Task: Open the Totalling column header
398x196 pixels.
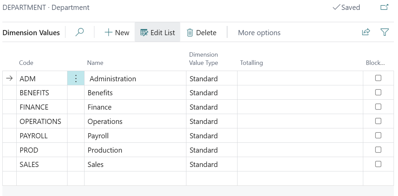Action: coord(251,63)
